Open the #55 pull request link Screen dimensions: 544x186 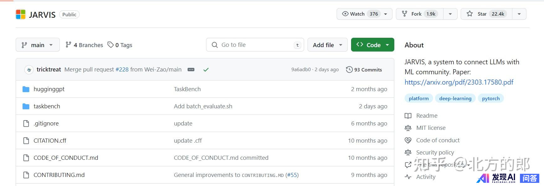[292, 175]
